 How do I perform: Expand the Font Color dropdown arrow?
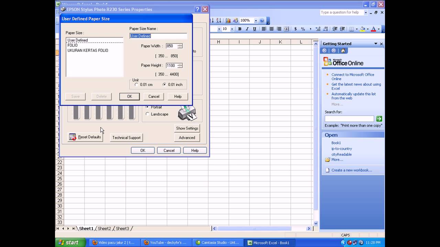(378, 29)
